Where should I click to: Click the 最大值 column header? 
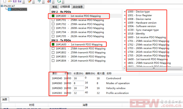point(101,73)
